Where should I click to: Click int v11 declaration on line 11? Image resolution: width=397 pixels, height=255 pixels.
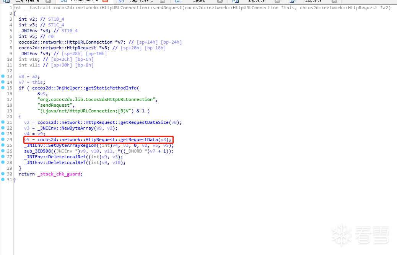29,65
